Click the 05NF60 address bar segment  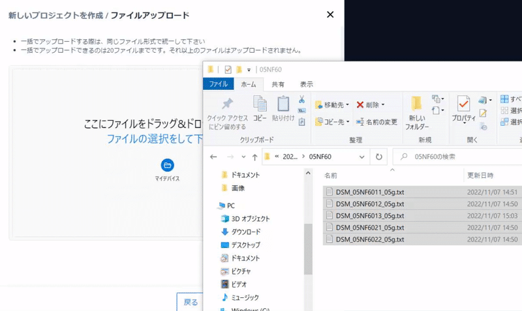click(320, 156)
